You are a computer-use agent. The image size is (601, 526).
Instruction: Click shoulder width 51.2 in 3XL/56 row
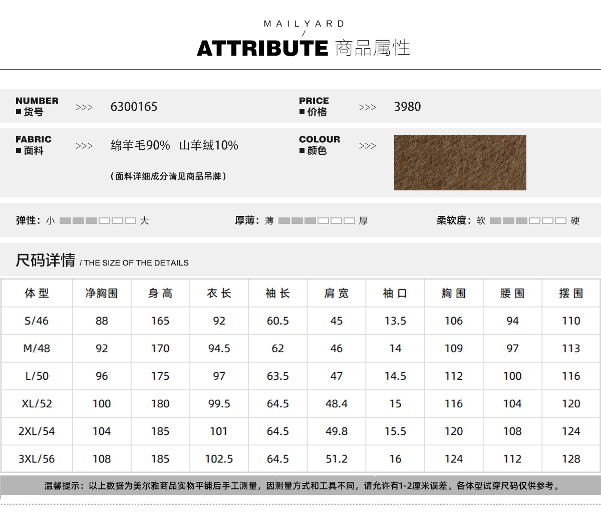tap(336, 458)
